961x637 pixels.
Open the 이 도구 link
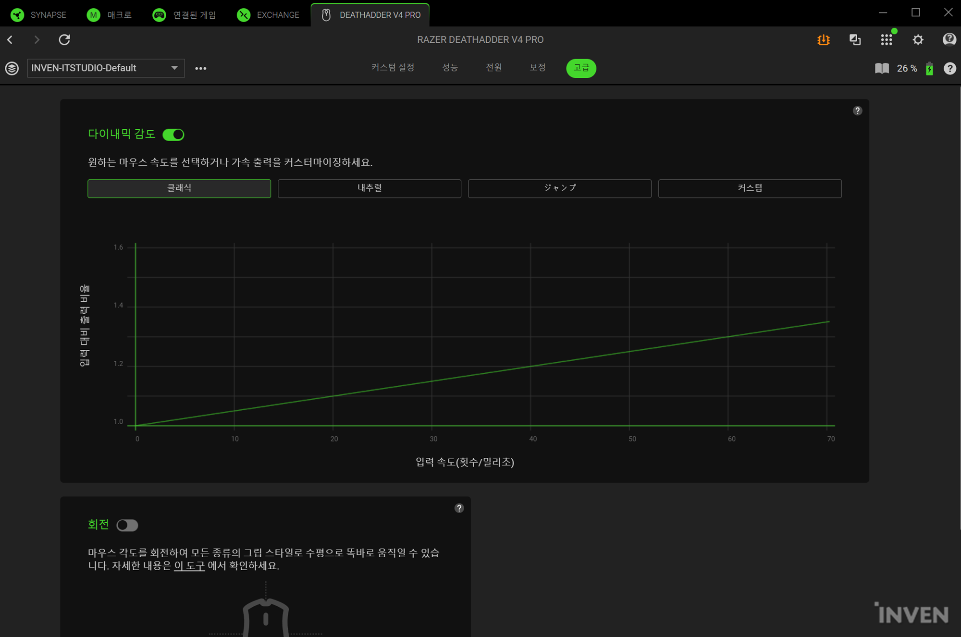point(189,566)
